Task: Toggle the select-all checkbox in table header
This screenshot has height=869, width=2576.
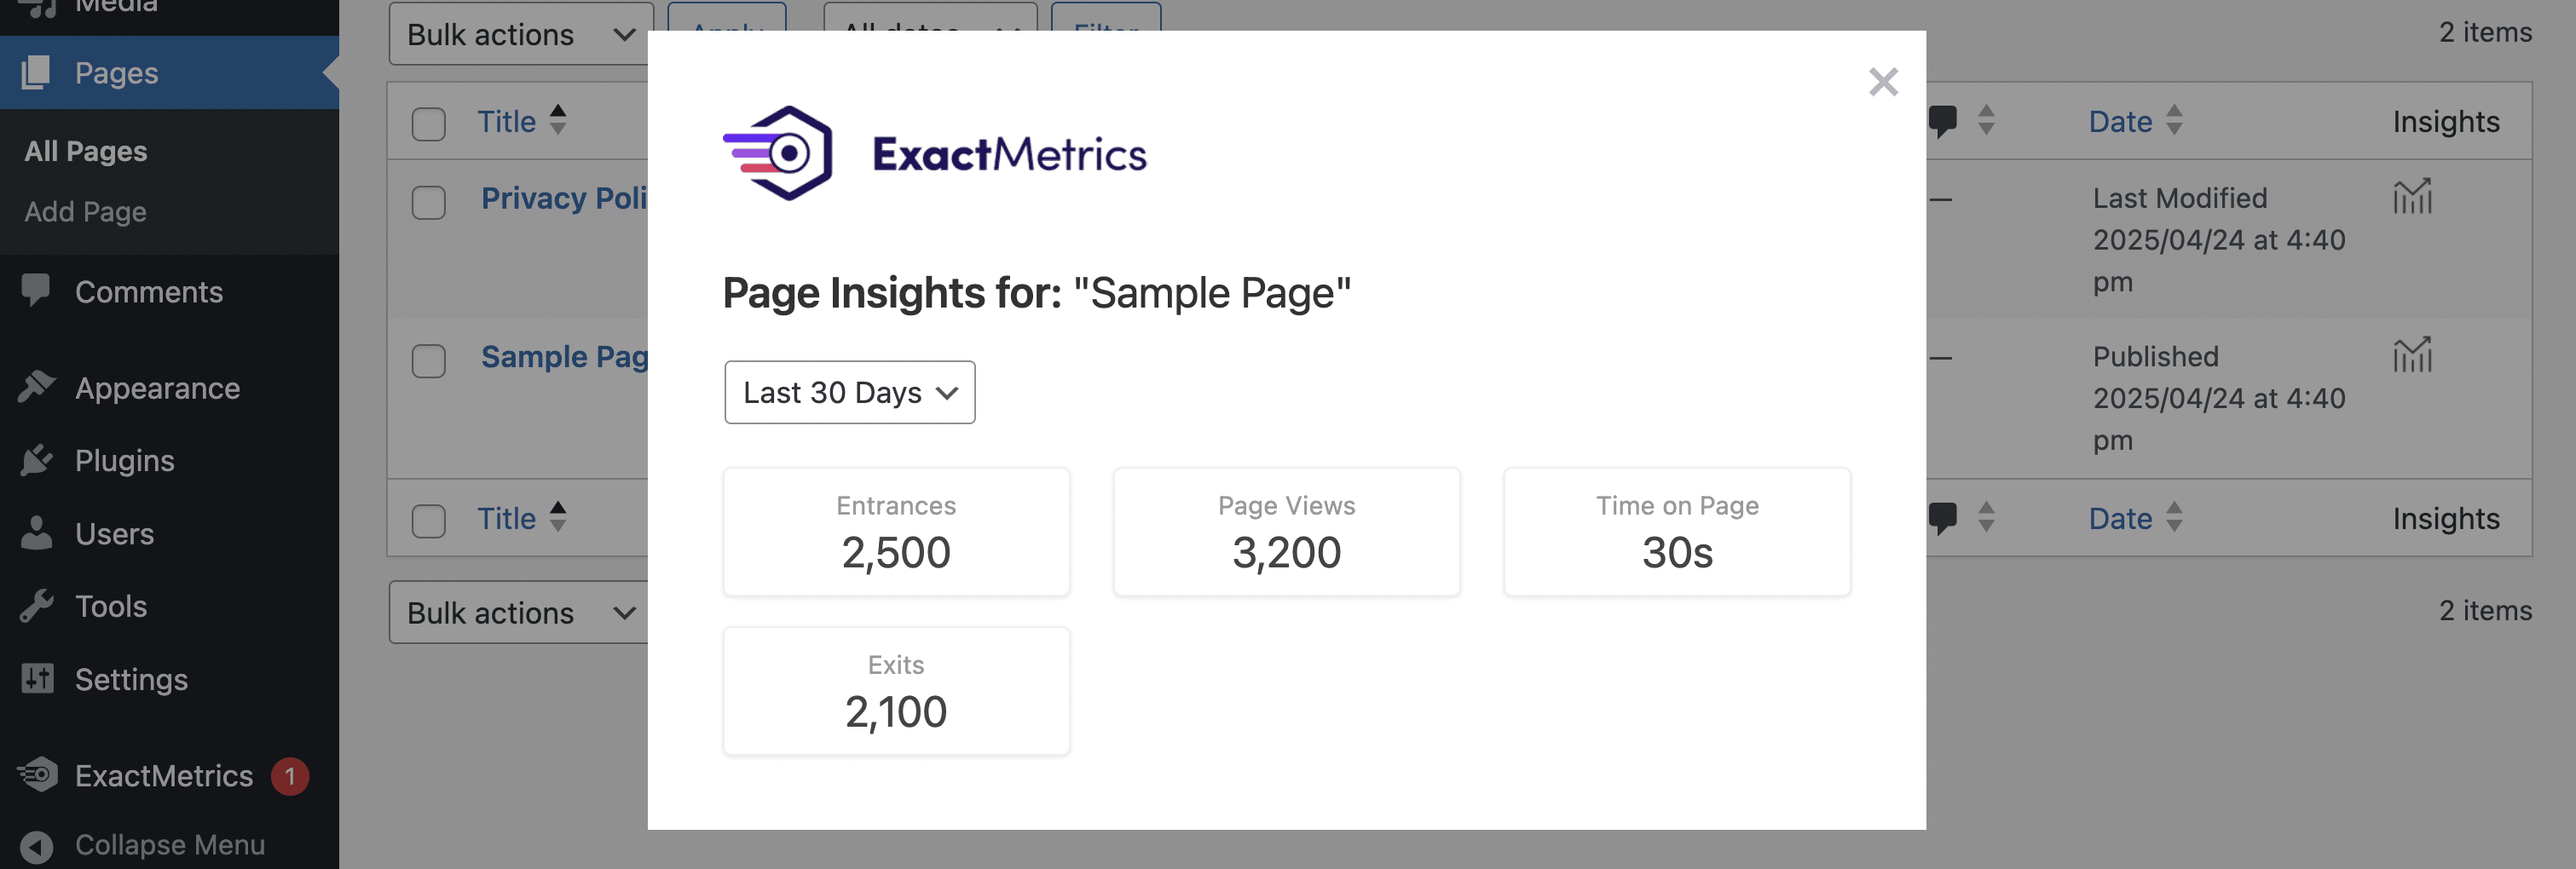Action: [x=429, y=123]
